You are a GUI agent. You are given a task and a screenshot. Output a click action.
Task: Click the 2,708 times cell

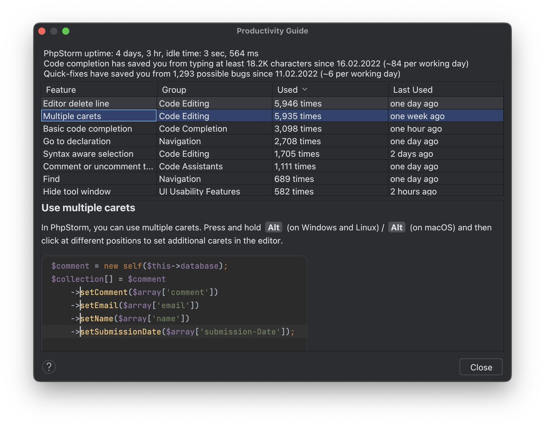pyautogui.click(x=331, y=141)
